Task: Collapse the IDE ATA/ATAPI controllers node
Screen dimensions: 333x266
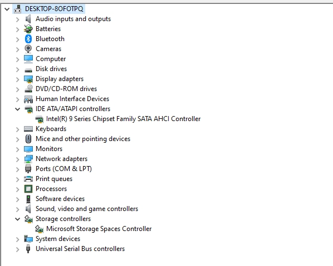Action: pos(18,109)
